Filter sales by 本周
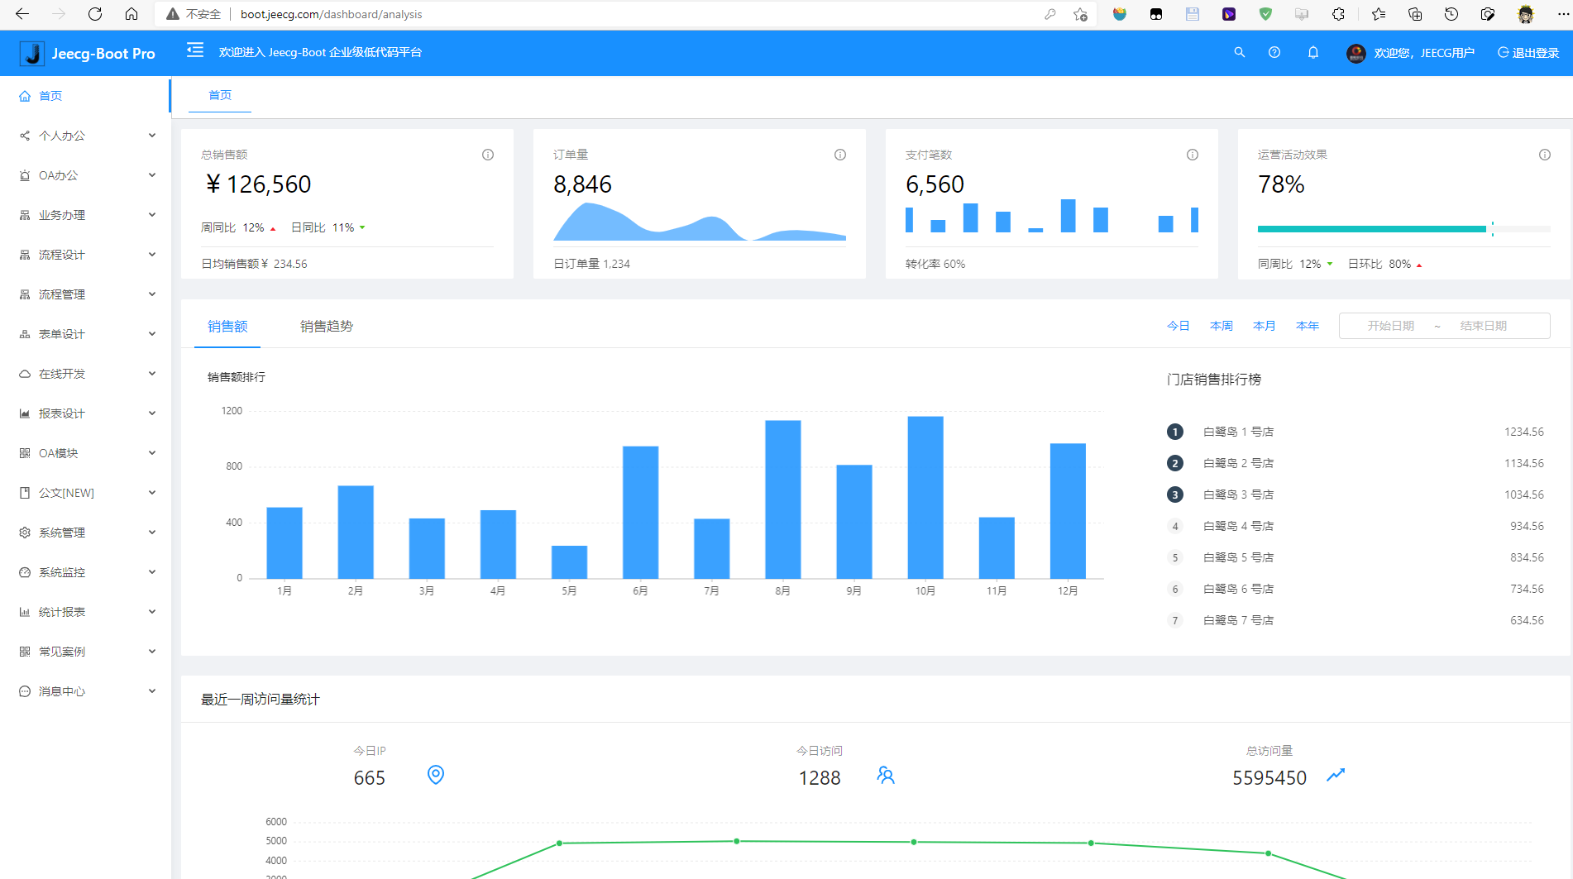 [1221, 326]
